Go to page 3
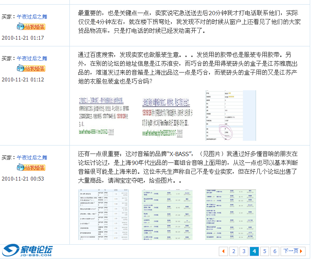The height and width of the screenshot is (259, 314). click(x=244, y=251)
